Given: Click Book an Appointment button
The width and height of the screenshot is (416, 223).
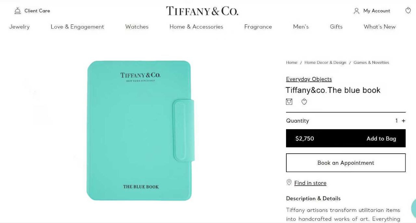Looking at the screenshot, I should [x=346, y=163].
